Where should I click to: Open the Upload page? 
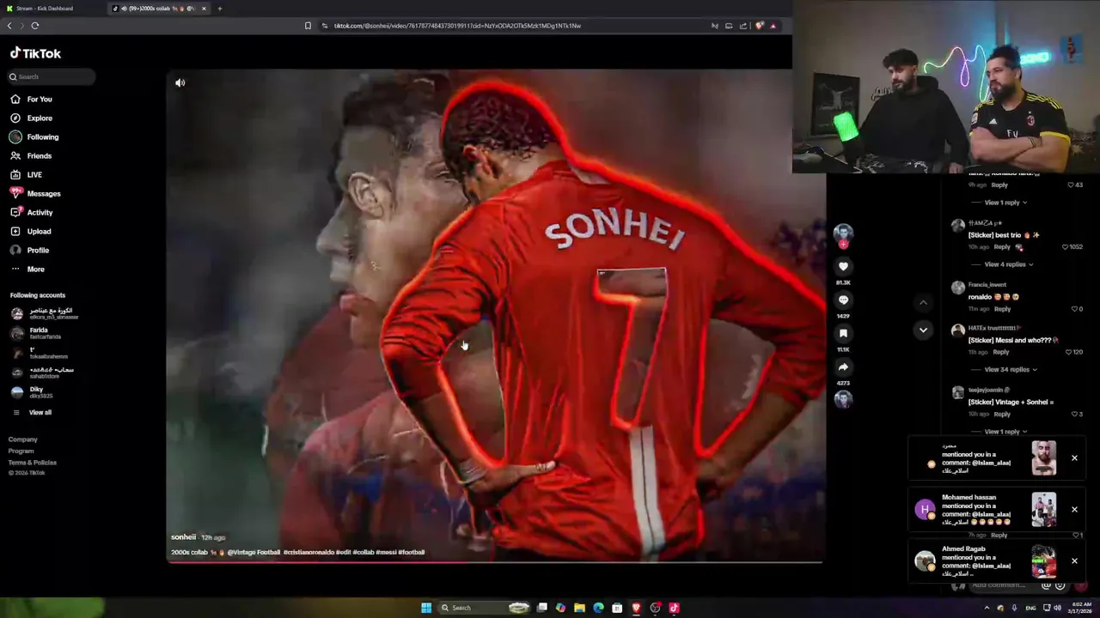[31, 232]
